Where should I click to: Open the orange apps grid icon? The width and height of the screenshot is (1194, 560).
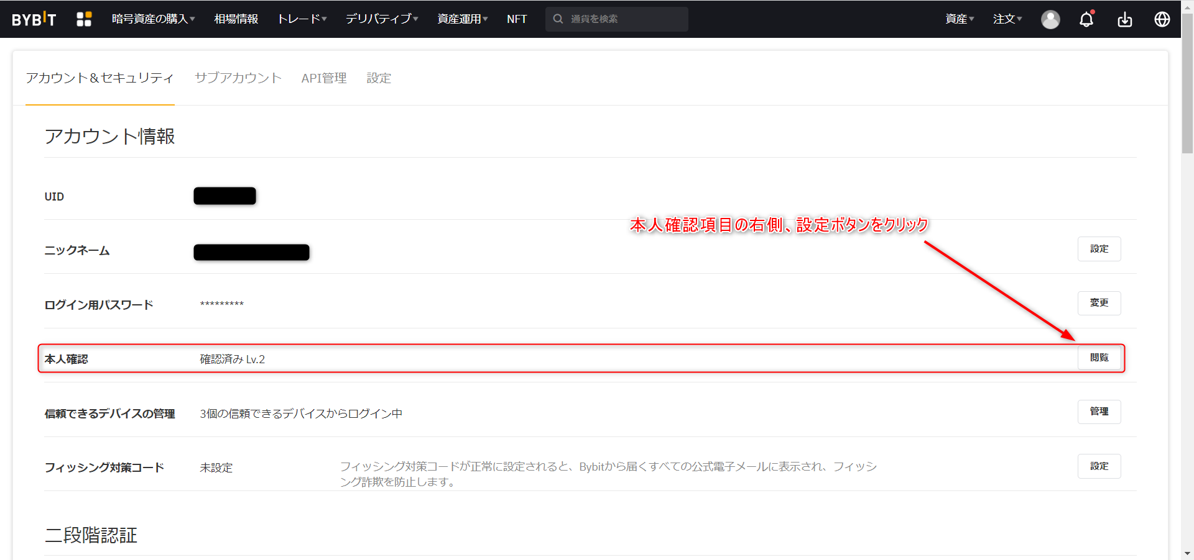coord(84,19)
